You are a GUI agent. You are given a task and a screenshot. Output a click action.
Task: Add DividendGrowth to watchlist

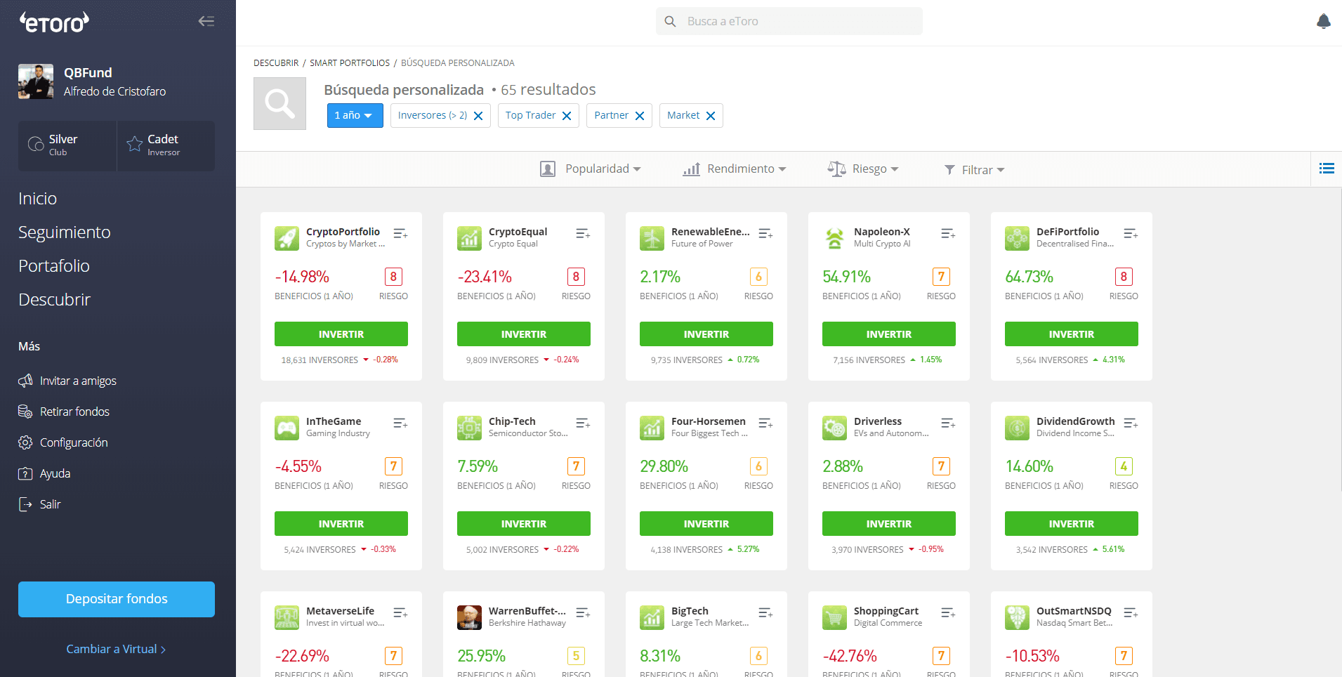(x=1131, y=423)
